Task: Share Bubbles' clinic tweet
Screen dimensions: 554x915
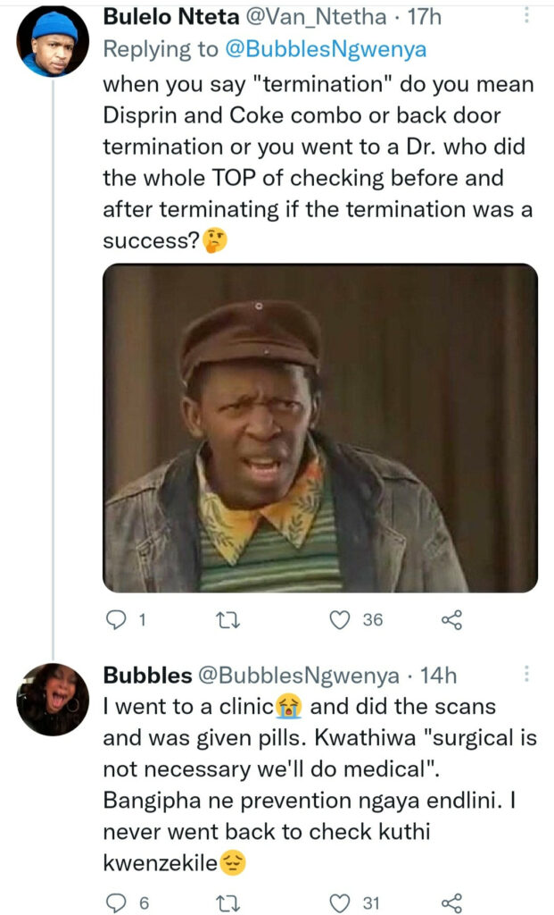Action: (x=451, y=902)
